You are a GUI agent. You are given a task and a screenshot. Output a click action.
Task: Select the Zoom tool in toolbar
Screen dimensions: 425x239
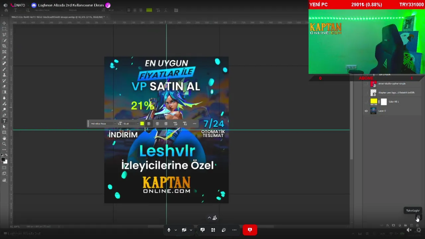click(x=4, y=144)
